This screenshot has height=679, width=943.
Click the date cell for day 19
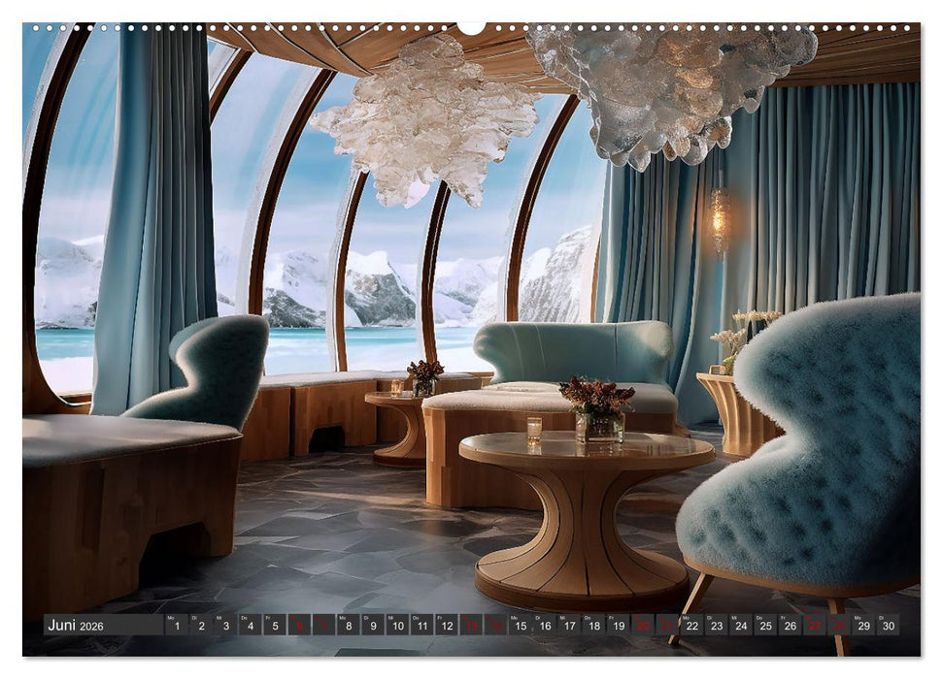coord(618,625)
